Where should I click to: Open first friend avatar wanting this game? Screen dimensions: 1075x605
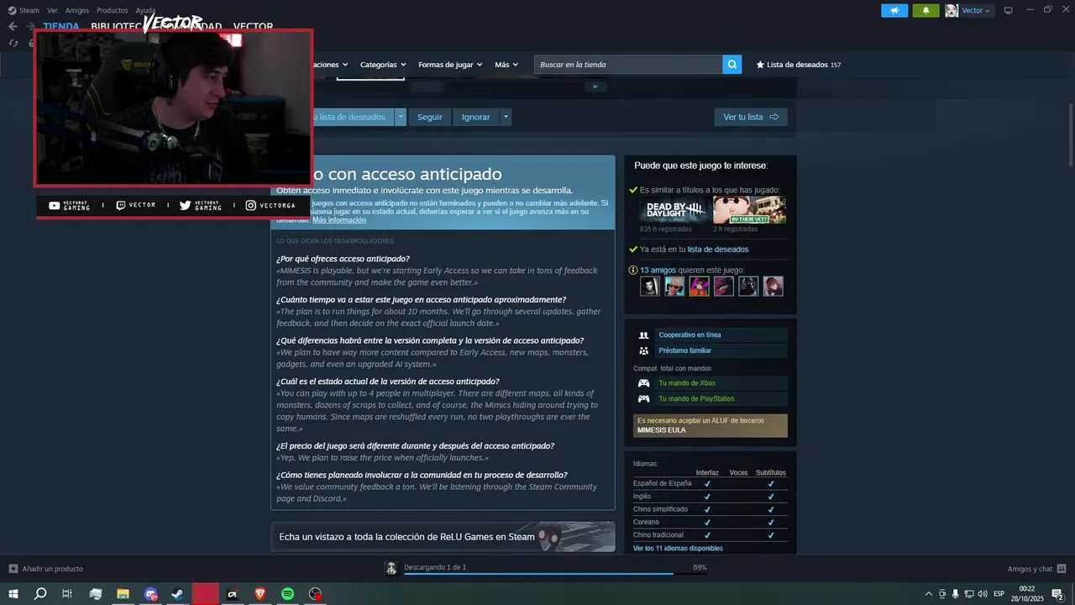[650, 286]
